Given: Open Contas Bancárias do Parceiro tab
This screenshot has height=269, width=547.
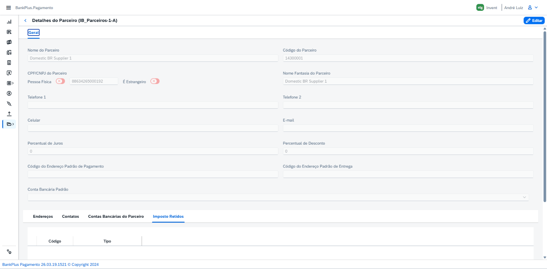Looking at the screenshot, I should [x=116, y=216].
